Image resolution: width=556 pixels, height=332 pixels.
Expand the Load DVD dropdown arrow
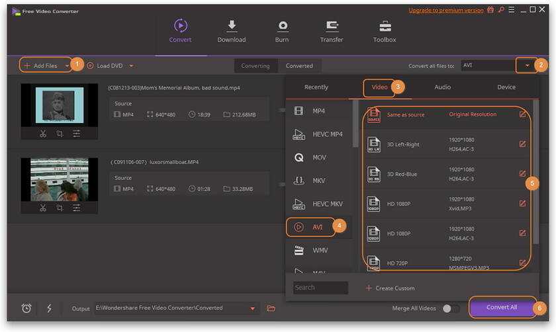point(131,66)
